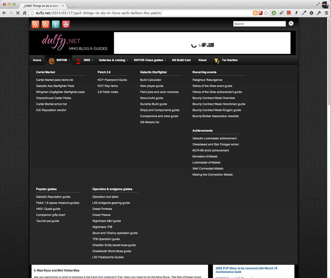Open the site's YouTube icon
This screenshot has width=331, height=278.
coord(66,24)
